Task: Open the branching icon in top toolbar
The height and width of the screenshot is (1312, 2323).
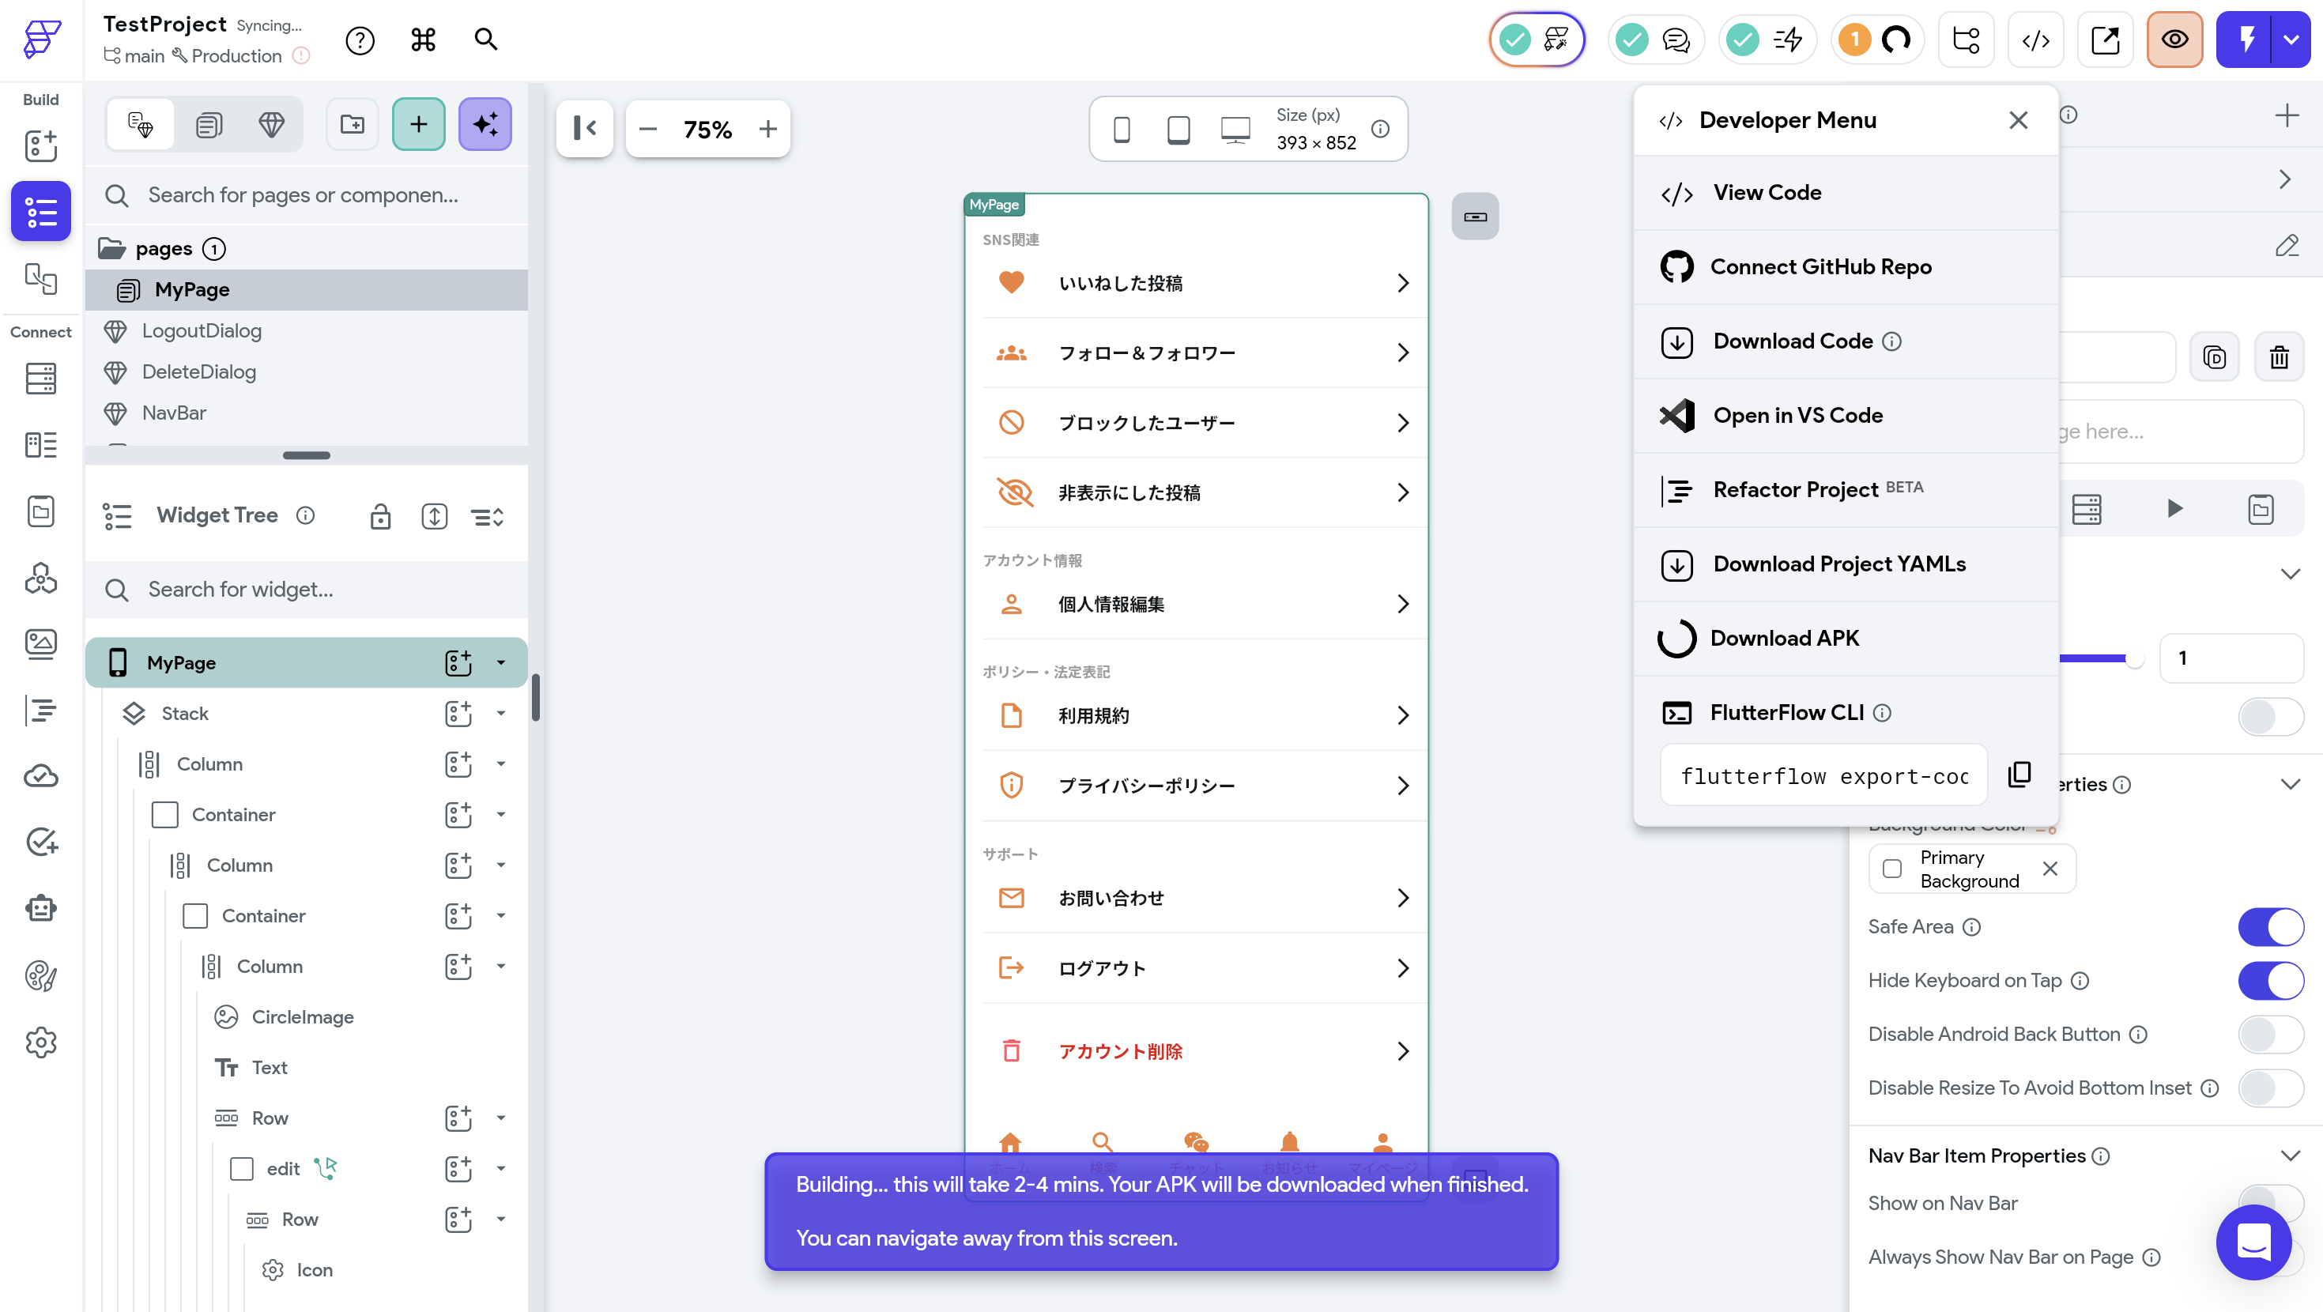Action: click(1966, 40)
